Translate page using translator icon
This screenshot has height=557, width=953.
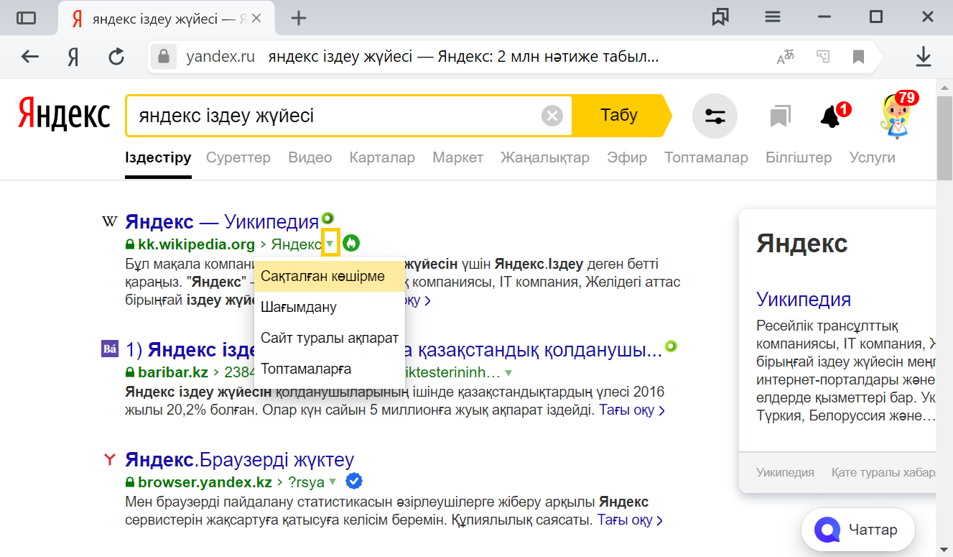tap(786, 57)
